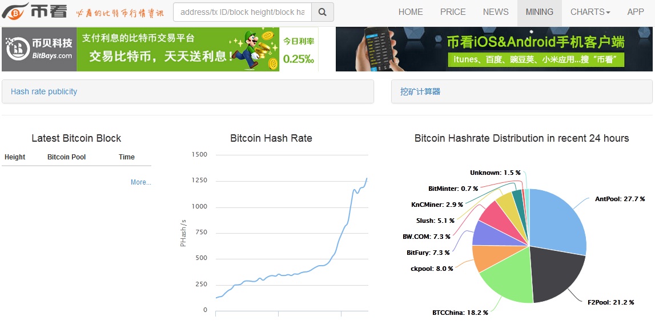Click the Unknown: 1.5 % label
655x336 pixels.
(495, 173)
